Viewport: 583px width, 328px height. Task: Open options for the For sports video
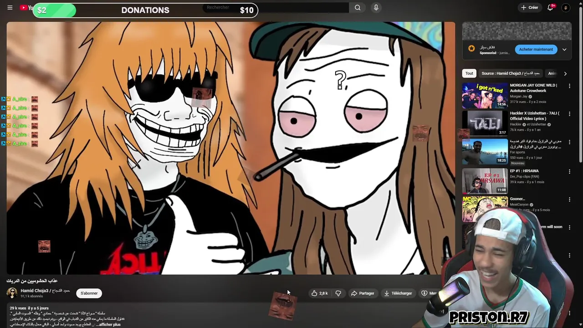(x=569, y=142)
